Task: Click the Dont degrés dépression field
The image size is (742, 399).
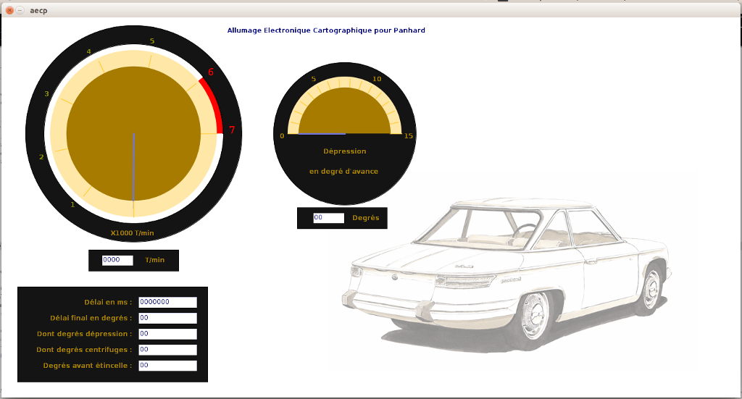Action: click(x=167, y=334)
